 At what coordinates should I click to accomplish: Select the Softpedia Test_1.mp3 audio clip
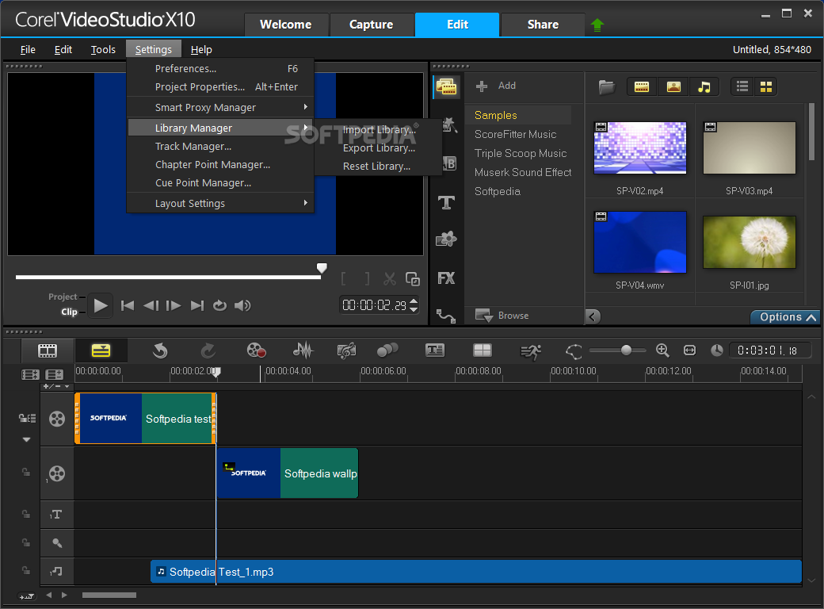pos(476,572)
